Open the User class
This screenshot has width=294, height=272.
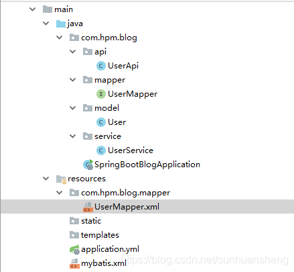click(x=117, y=122)
